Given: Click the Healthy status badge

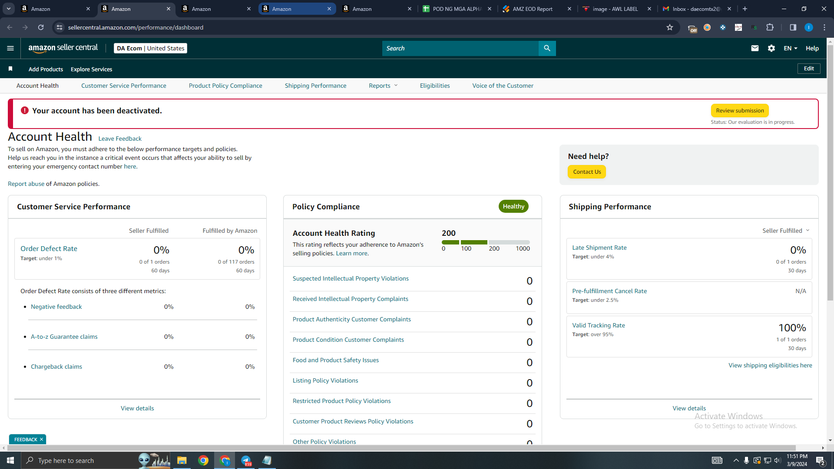Looking at the screenshot, I should click(513, 206).
